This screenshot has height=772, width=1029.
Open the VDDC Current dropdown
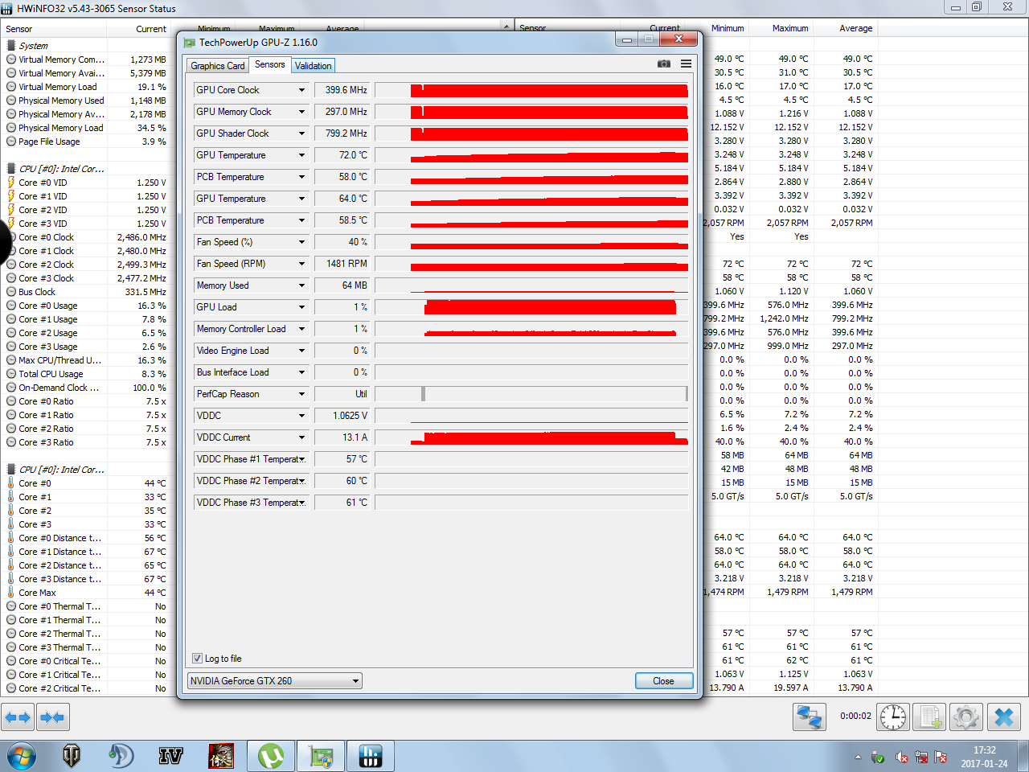[302, 437]
